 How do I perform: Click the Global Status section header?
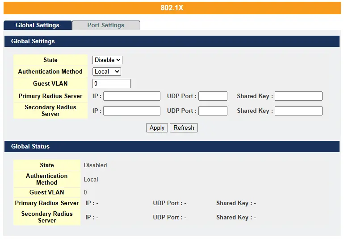(172, 147)
